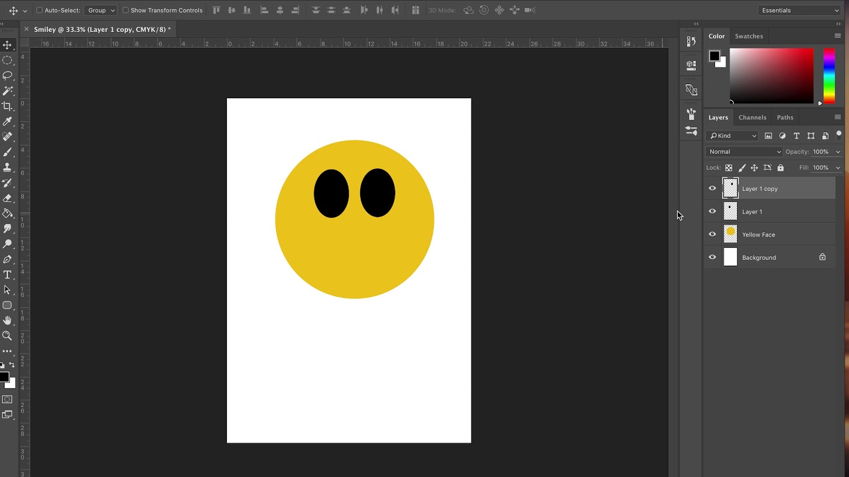Screen dimensions: 849x477
Task: Select the Rounded Rectangle shape tool
Action: (7, 305)
